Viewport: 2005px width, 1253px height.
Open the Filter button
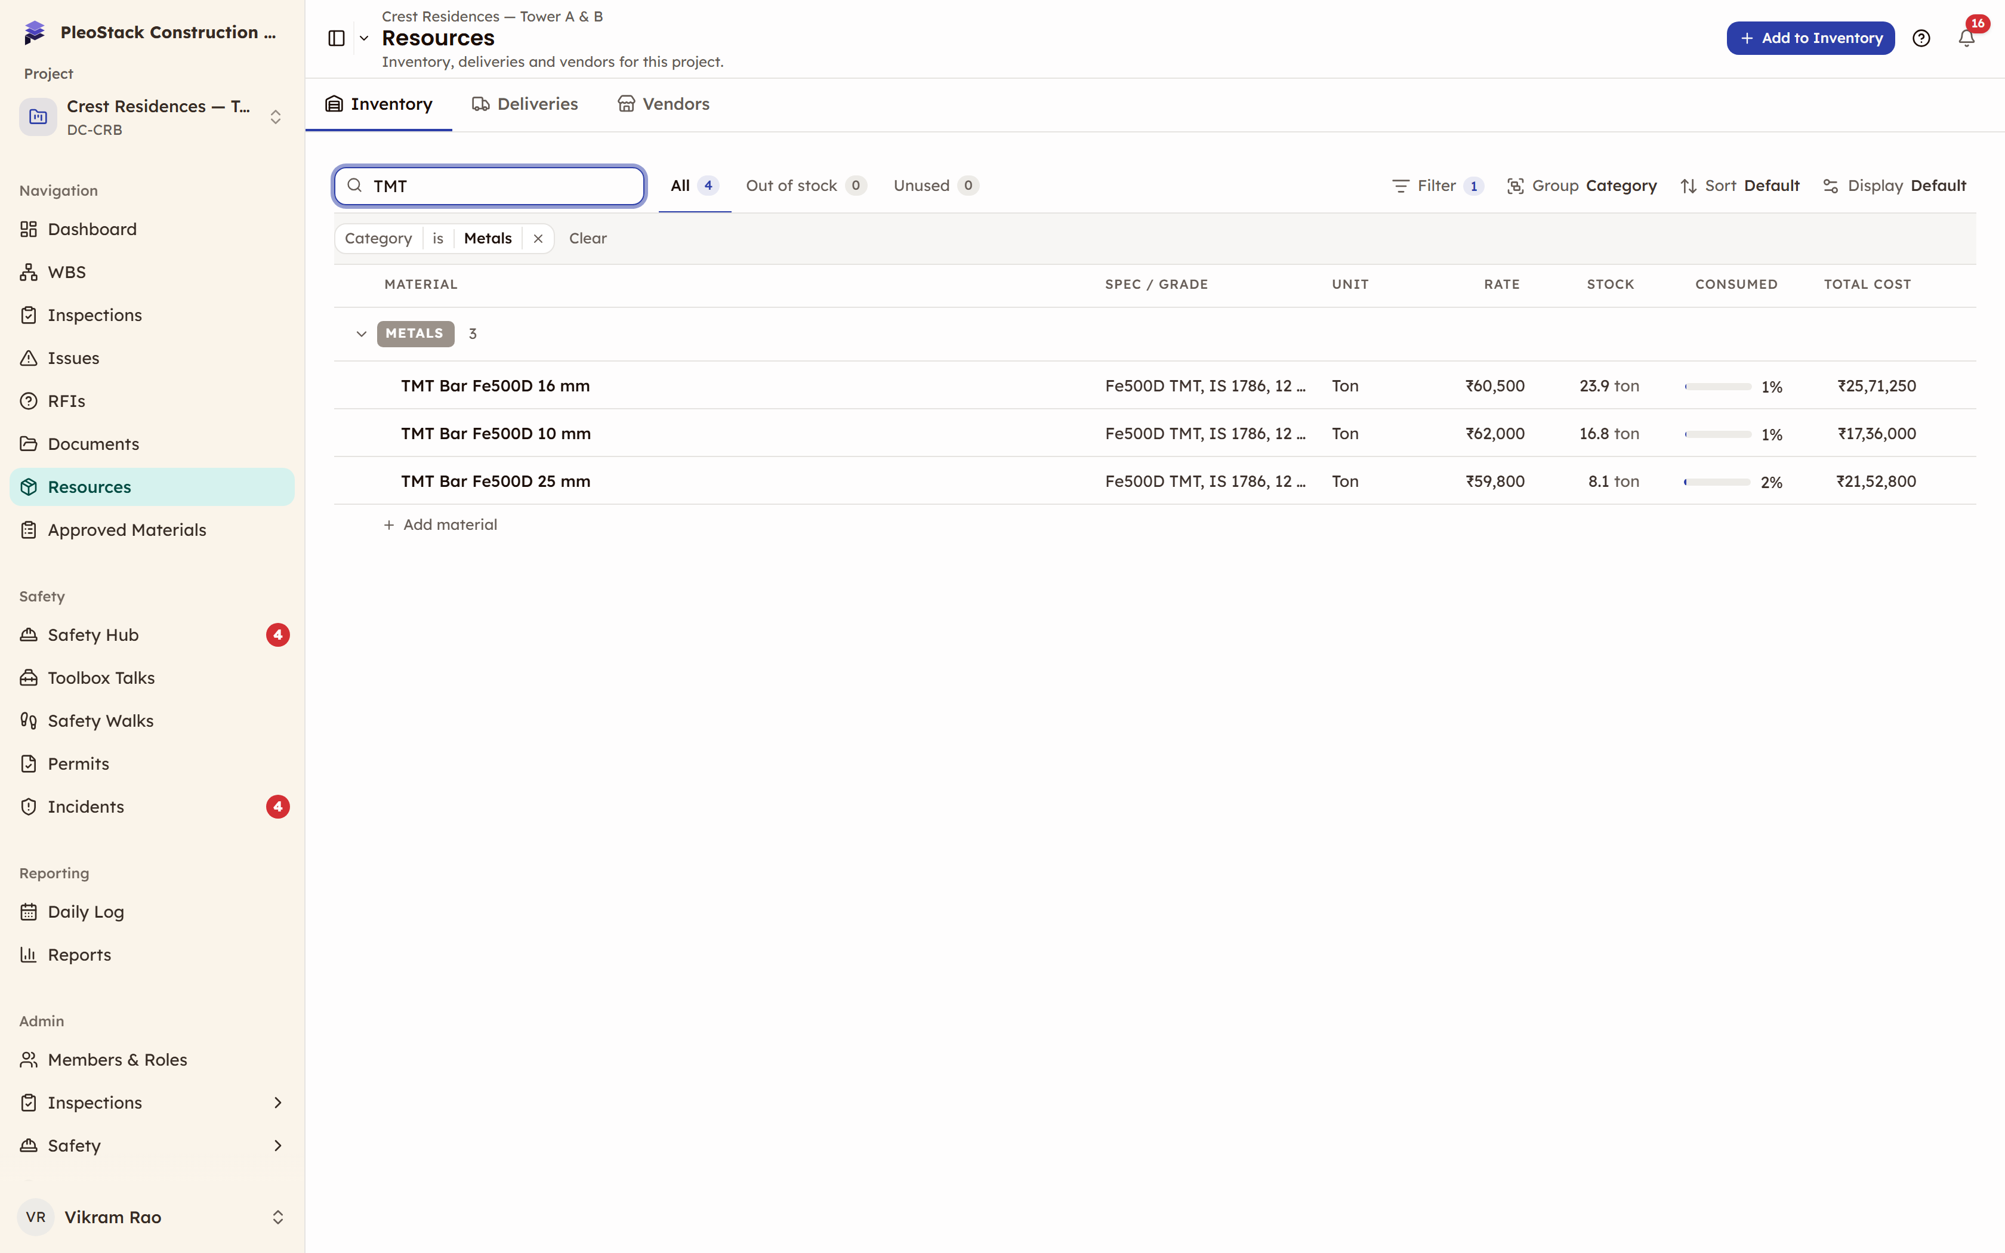1437,186
